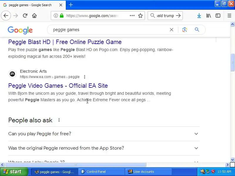Click the blue Google search magnifier
Screen dimensions: 235x176
[x=197, y=30]
